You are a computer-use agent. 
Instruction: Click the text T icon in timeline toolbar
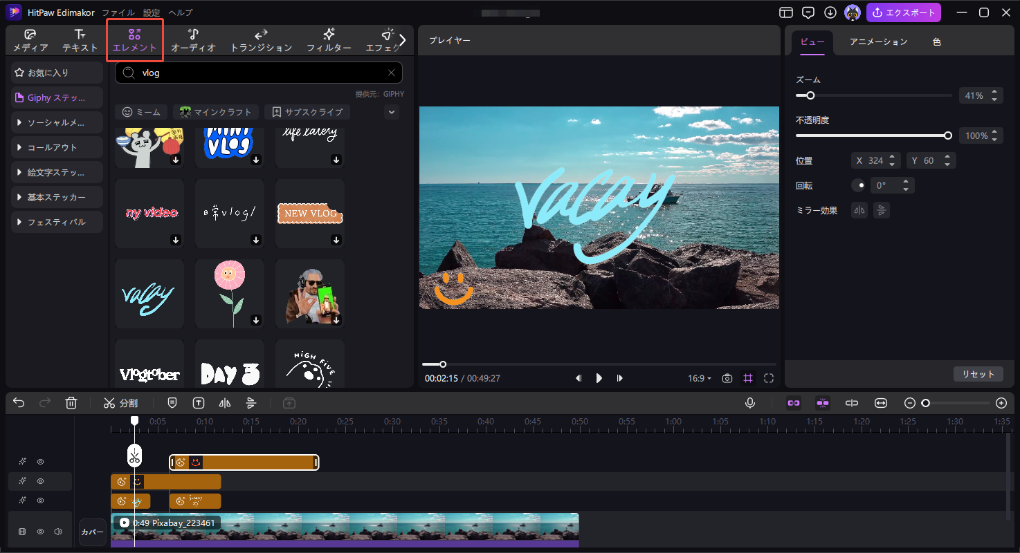point(199,403)
